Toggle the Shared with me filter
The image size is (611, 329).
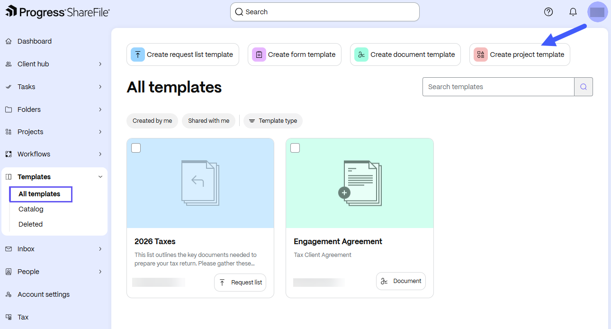[209, 121]
